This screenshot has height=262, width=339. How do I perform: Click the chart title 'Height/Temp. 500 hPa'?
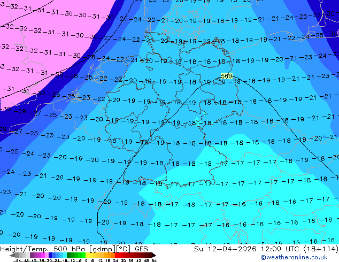click(x=43, y=249)
